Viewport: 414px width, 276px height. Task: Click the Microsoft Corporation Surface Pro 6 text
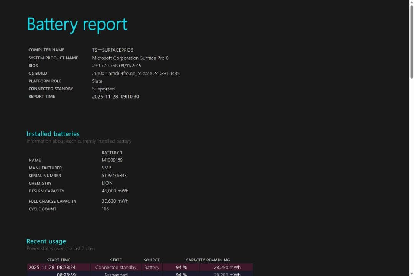point(130,58)
